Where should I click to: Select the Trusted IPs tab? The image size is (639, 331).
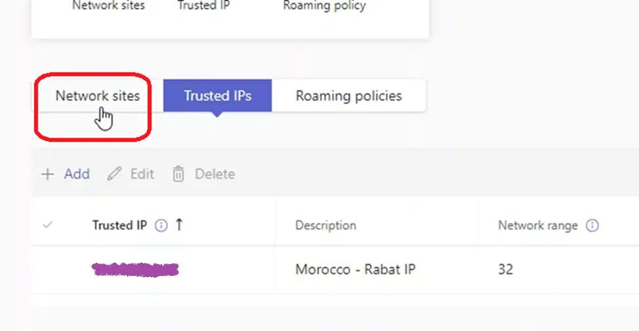217,96
